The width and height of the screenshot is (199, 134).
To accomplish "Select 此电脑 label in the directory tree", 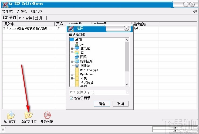I will tap(85, 48).
